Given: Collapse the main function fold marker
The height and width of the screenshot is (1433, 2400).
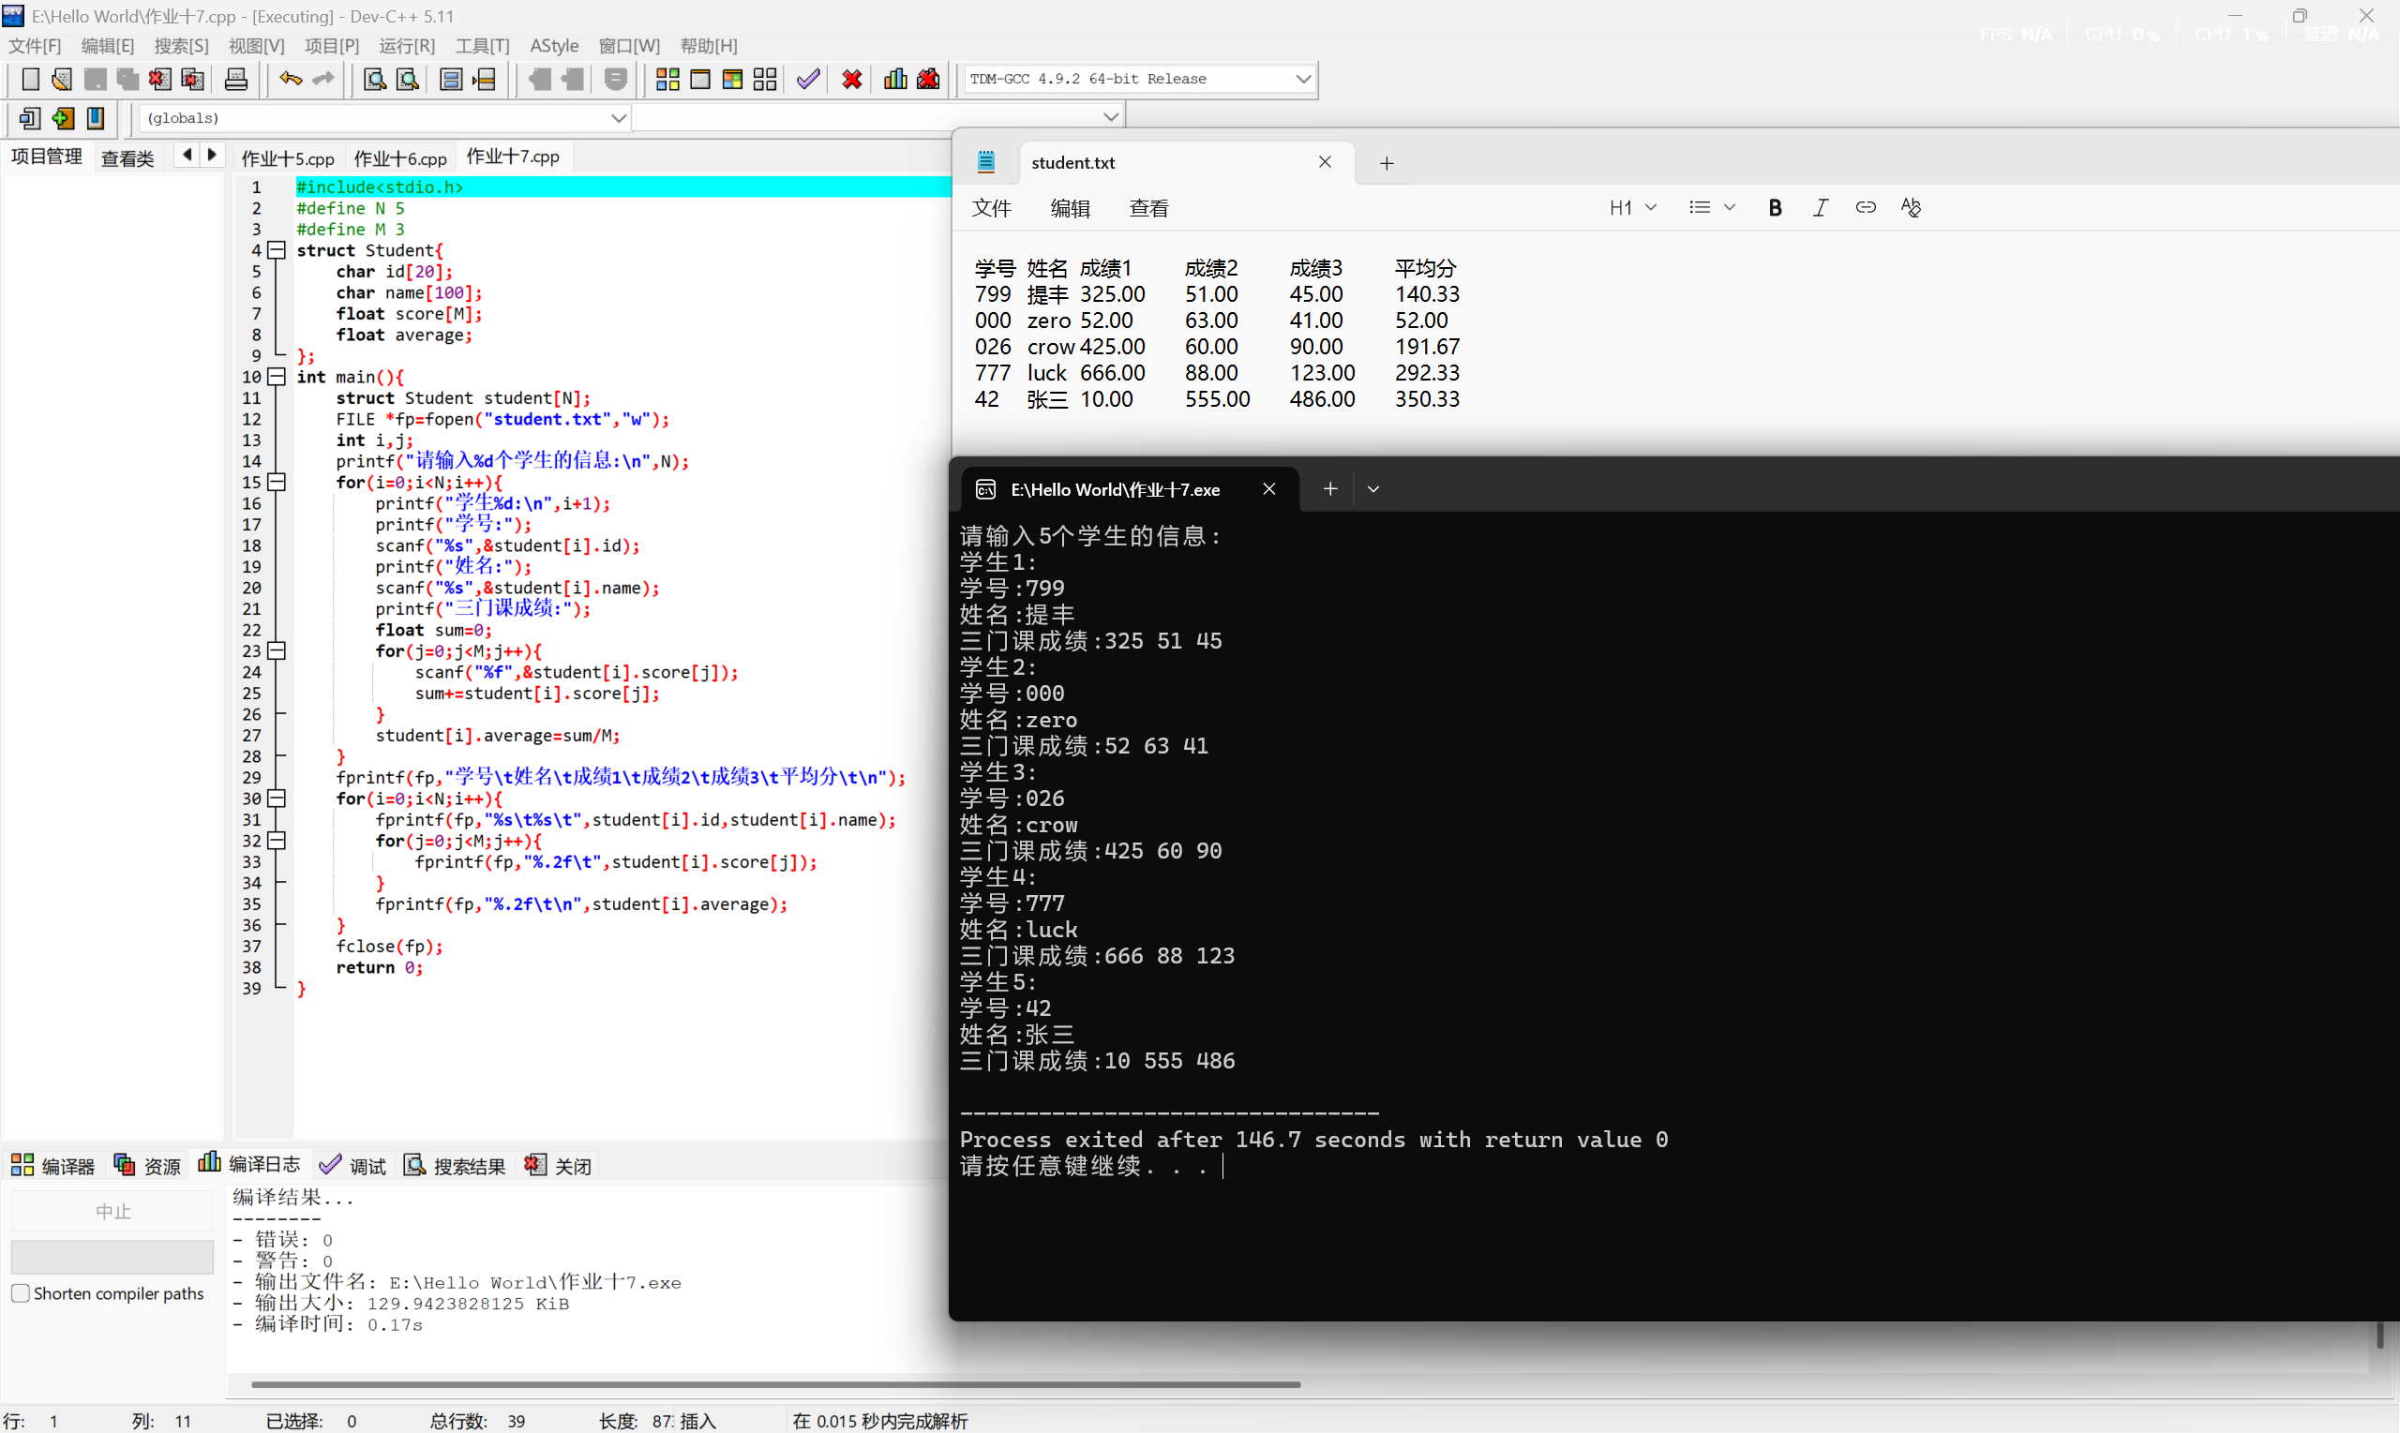Looking at the screenshot, I should pos(277,377).
